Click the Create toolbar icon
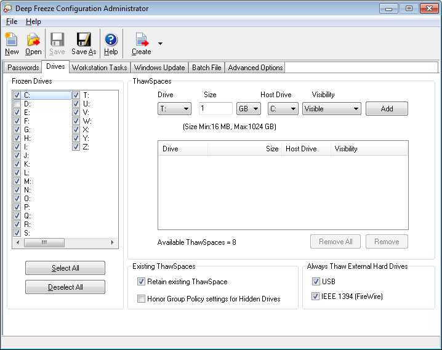 coord(141,44)
